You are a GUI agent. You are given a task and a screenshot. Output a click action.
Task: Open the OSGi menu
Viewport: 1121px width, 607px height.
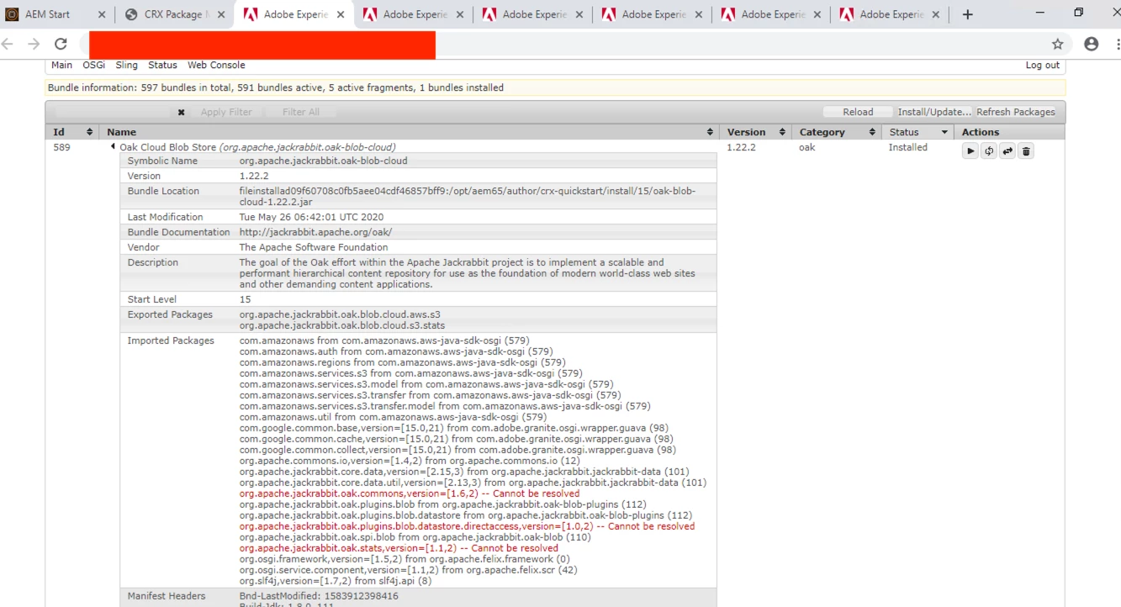click(94, 65)
